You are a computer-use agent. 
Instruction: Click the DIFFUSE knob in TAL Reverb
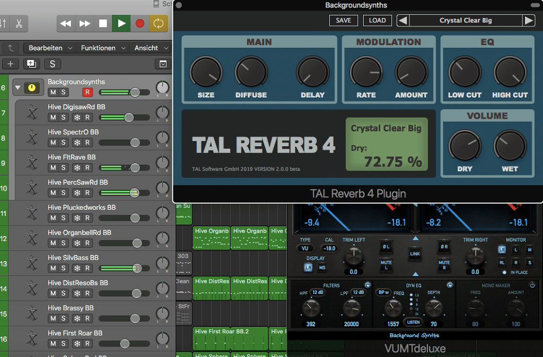(x=251, y=72)
